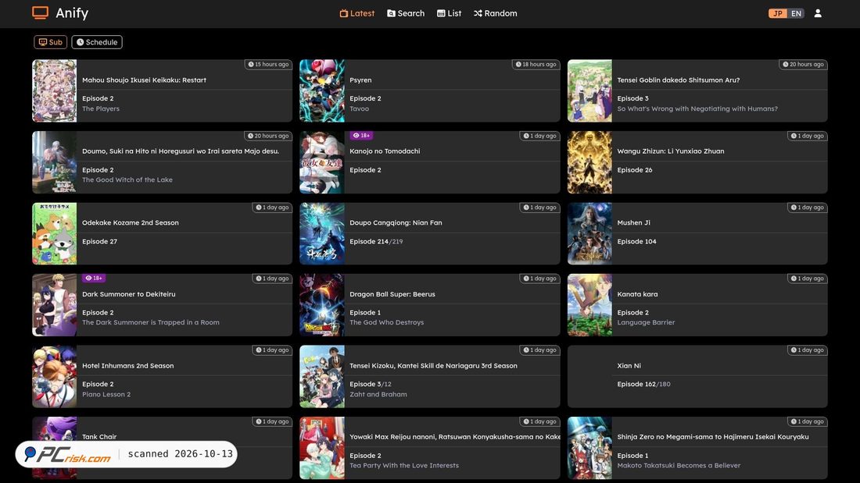The width and height of the screenshot is (860, 483).
Task: Click 'Language Barrier' episode subtitle
Action: [646, 322]
